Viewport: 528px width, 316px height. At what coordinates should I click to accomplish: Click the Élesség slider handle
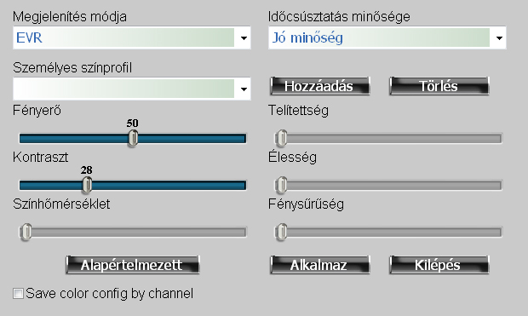[282, 185]
